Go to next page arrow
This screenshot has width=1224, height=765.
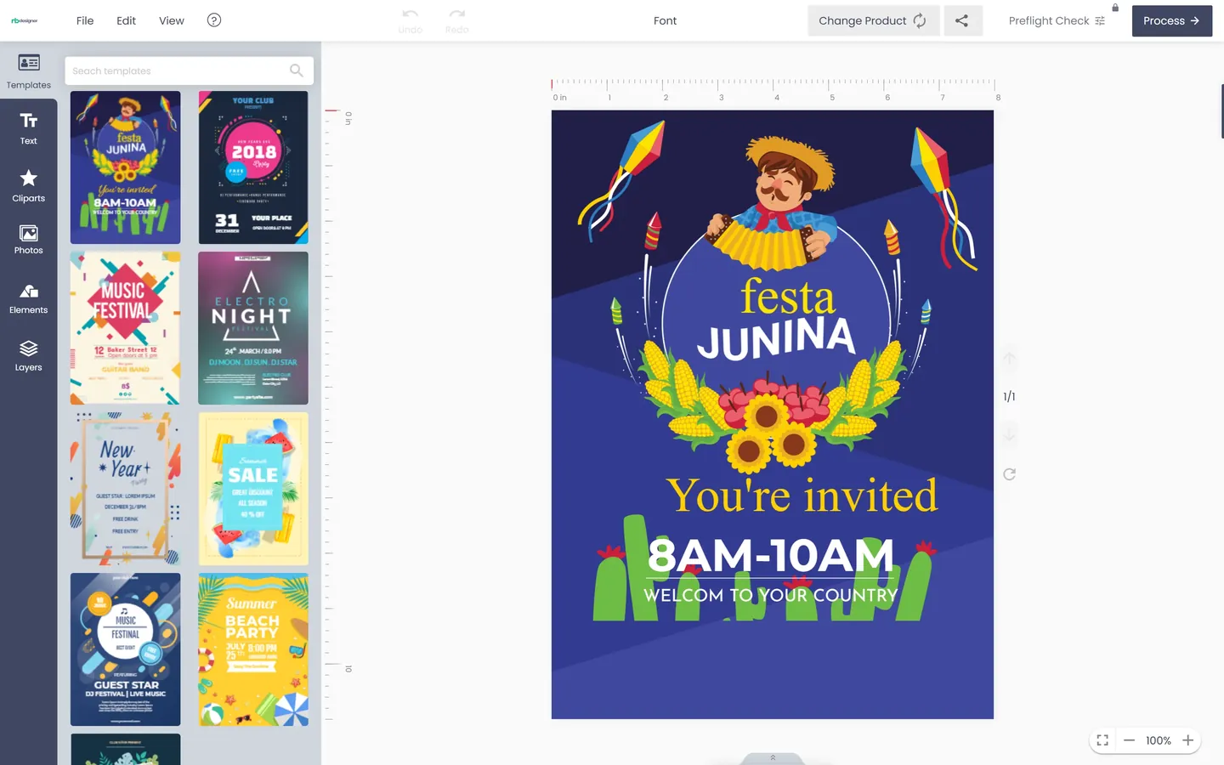[x=1009, y=435]
